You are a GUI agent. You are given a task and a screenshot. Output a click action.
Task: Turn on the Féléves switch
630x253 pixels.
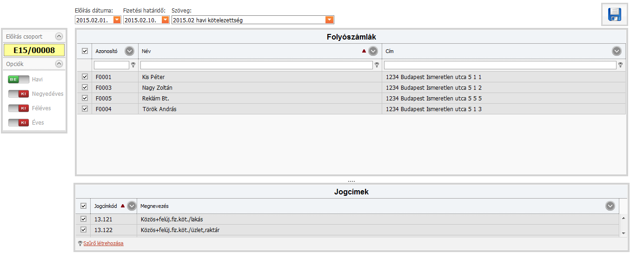pyautogui.click(x=19, y=108)
